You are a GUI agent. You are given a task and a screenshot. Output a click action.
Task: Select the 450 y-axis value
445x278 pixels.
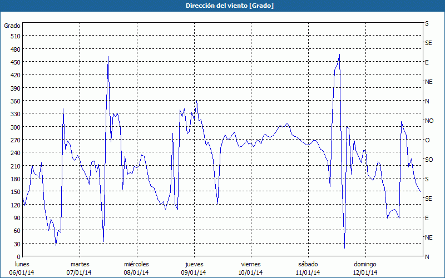click(x=16, y=62)
